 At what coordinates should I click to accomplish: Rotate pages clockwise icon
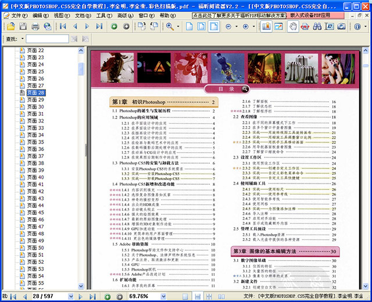[x=142, y=26]
